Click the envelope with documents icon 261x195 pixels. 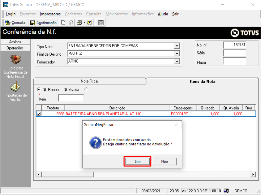[70, 23]
